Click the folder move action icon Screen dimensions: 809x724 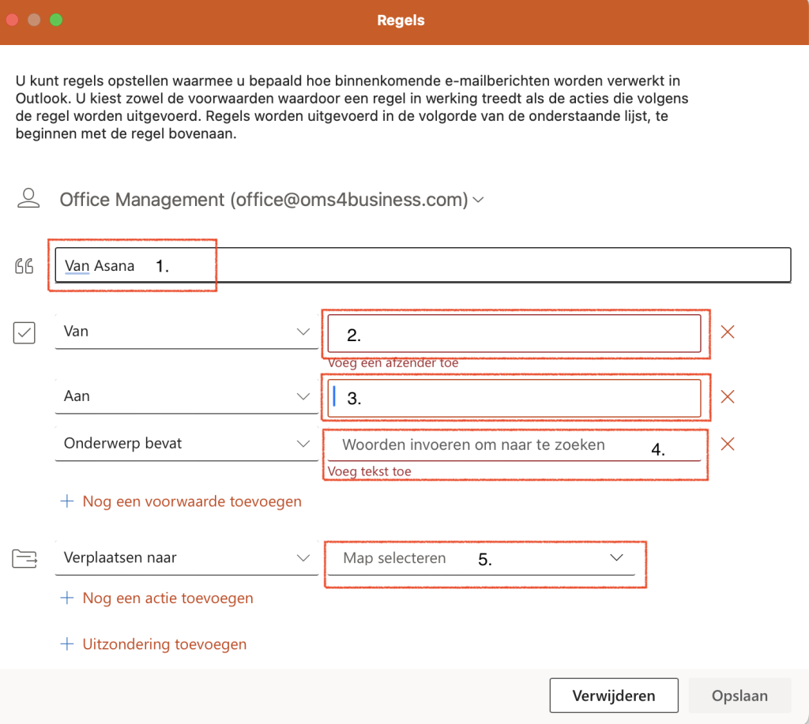point(24,559)
